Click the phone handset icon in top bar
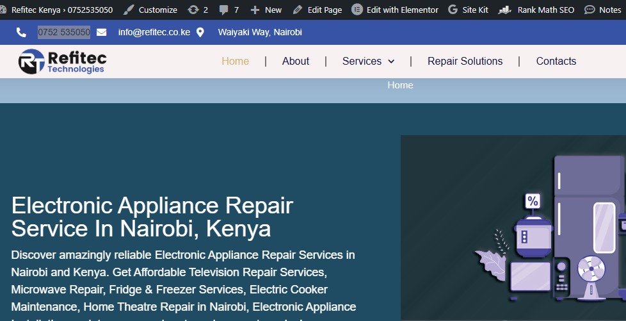626x321 pixels. tap(21, 33)
